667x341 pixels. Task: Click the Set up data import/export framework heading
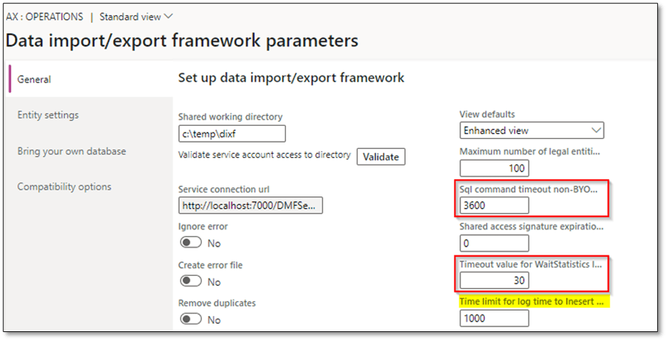(x=291, y=78)
